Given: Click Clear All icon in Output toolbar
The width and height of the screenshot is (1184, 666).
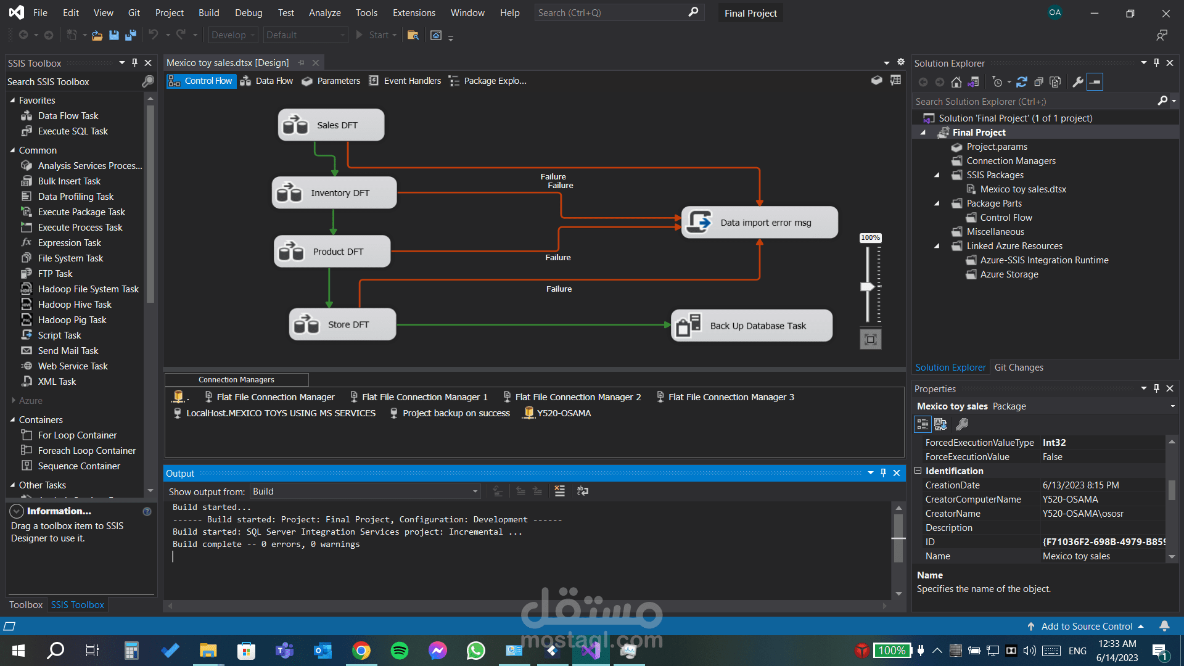Looking at the screenshot, I should point(559,491).
